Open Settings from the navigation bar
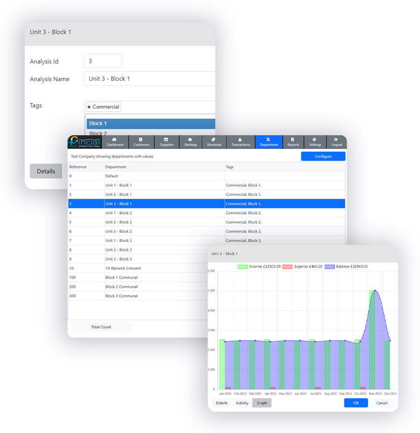This screenshot has width=420, height=433. tap(315, 142)
